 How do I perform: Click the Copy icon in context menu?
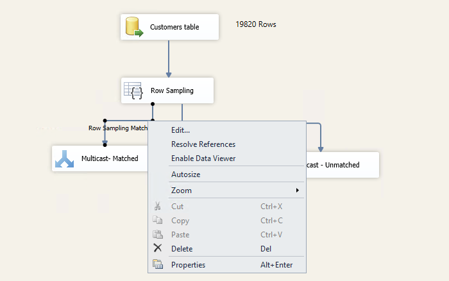158,221
